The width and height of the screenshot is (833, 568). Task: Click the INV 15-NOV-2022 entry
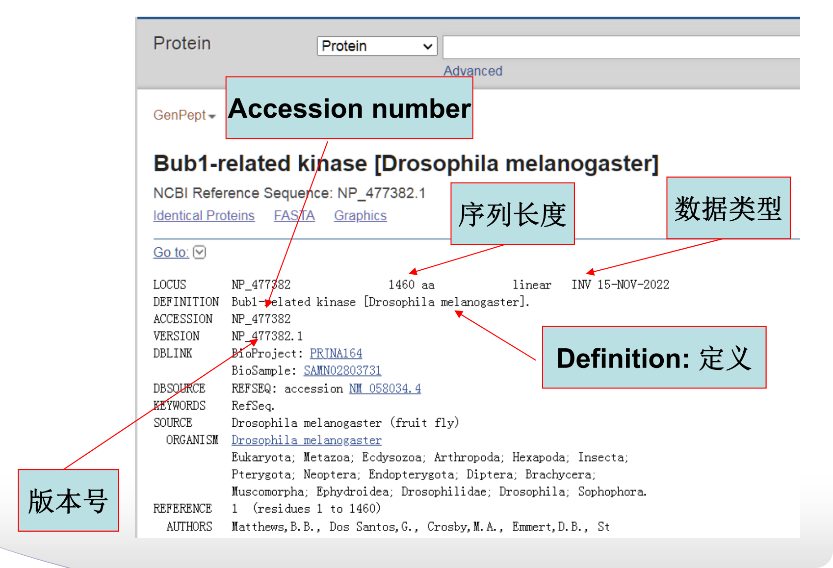tap(620, 284)
